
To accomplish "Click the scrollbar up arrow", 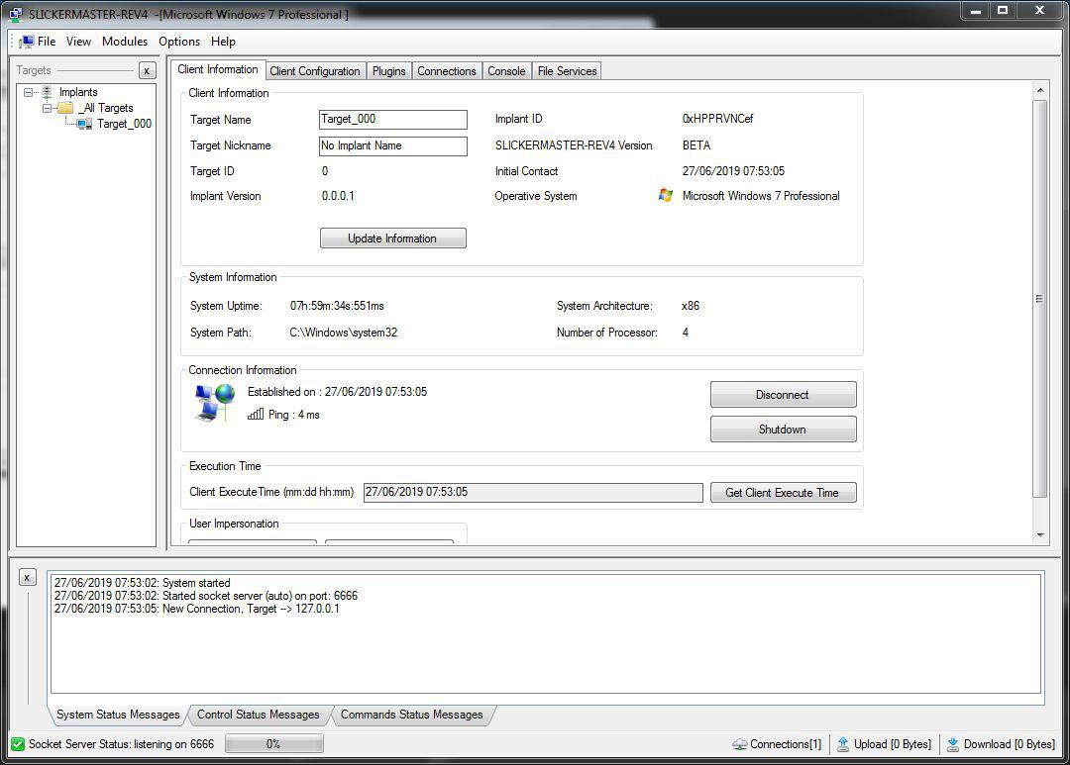I will (x=1040, y=90).
